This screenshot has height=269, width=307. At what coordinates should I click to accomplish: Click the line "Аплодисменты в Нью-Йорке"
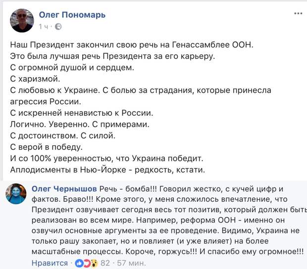[x=107, y=170]
